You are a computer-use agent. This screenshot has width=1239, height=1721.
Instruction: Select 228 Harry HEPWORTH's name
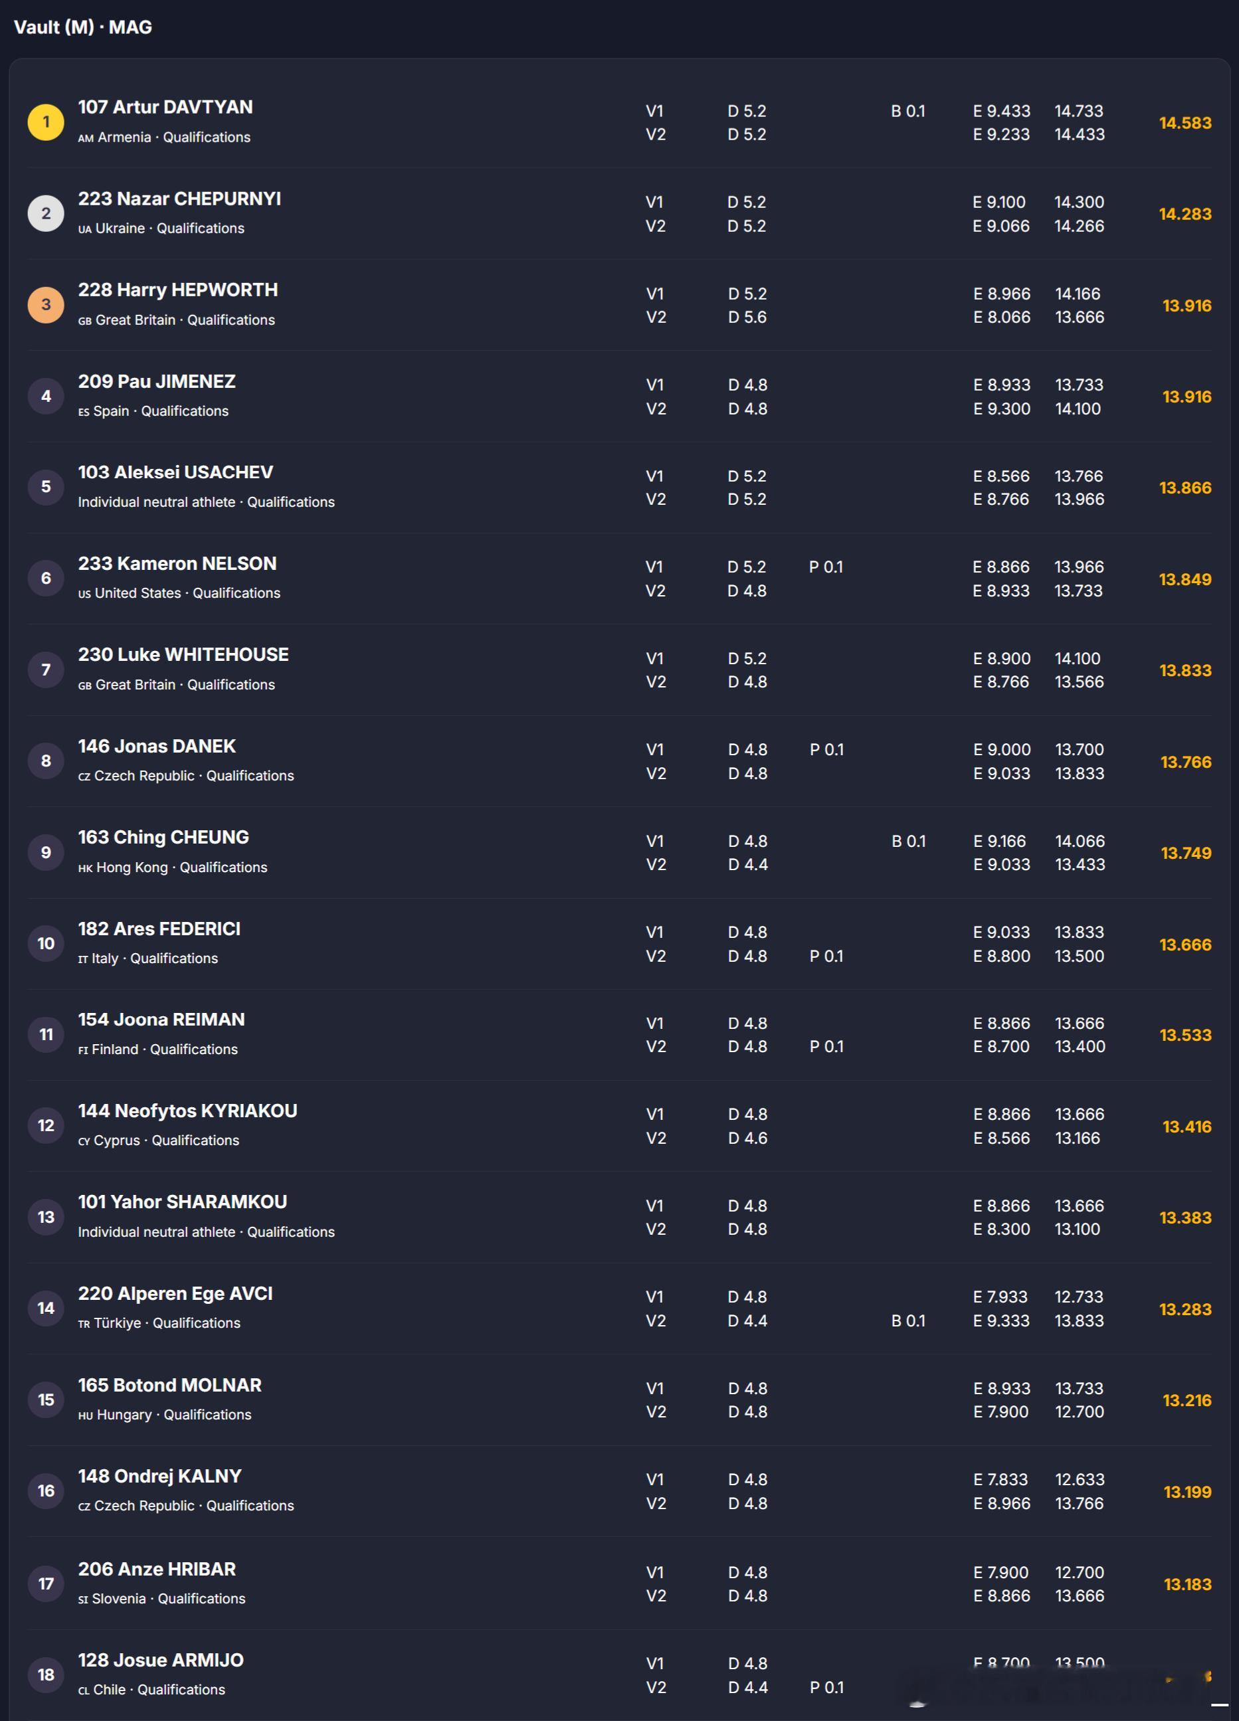[x=177, y=290]
